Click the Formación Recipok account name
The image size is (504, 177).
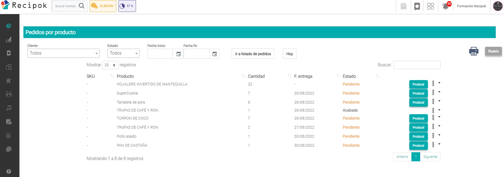pyautogui.click(x=472, y=6)
